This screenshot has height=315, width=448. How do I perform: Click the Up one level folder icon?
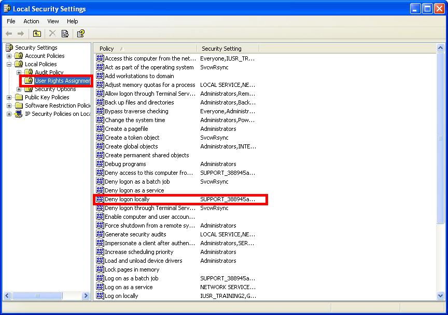click(x=37, y=34)
